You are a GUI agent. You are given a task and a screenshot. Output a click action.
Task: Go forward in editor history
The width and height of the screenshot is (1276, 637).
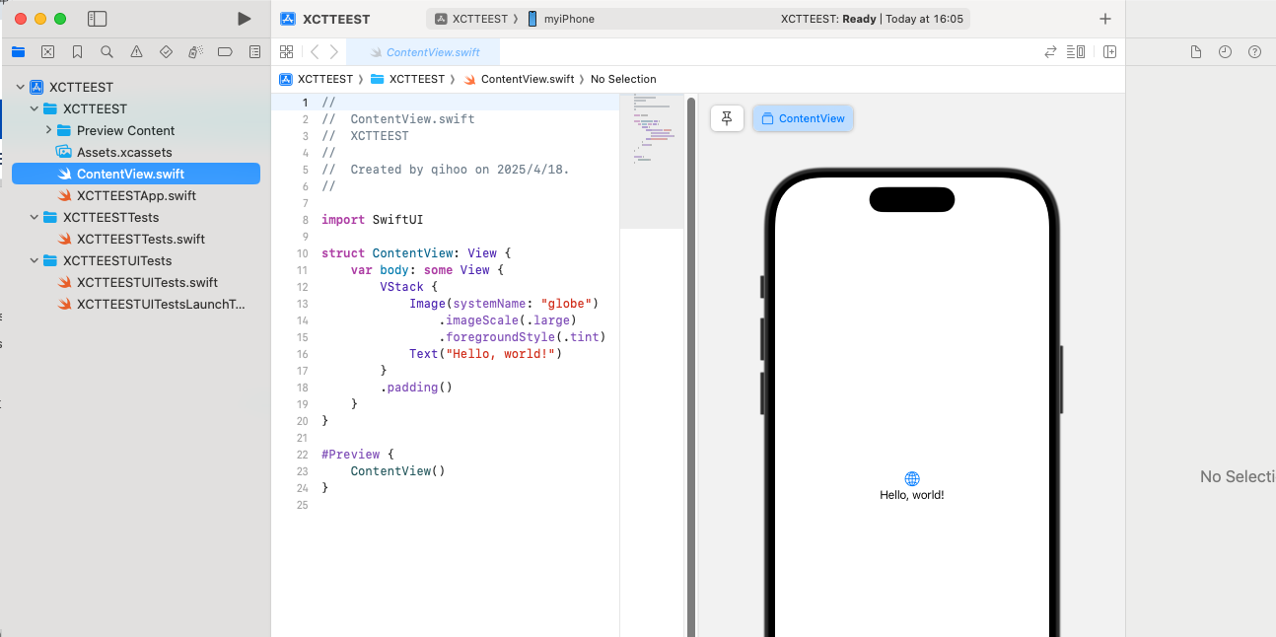point(334,52)
